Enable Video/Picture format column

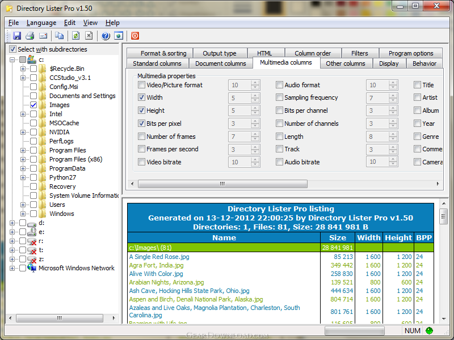point(141,85)
